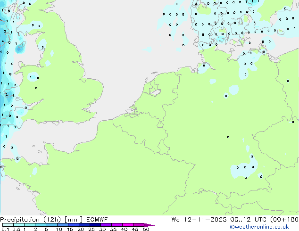Click the "[mm]" unit label
299x231 pixels.
[74, 220]
